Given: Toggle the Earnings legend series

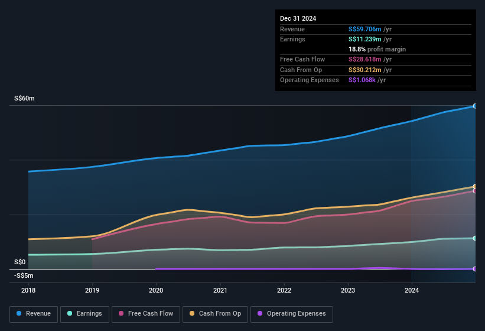Looking at the screenshot, I should (84, 314).
